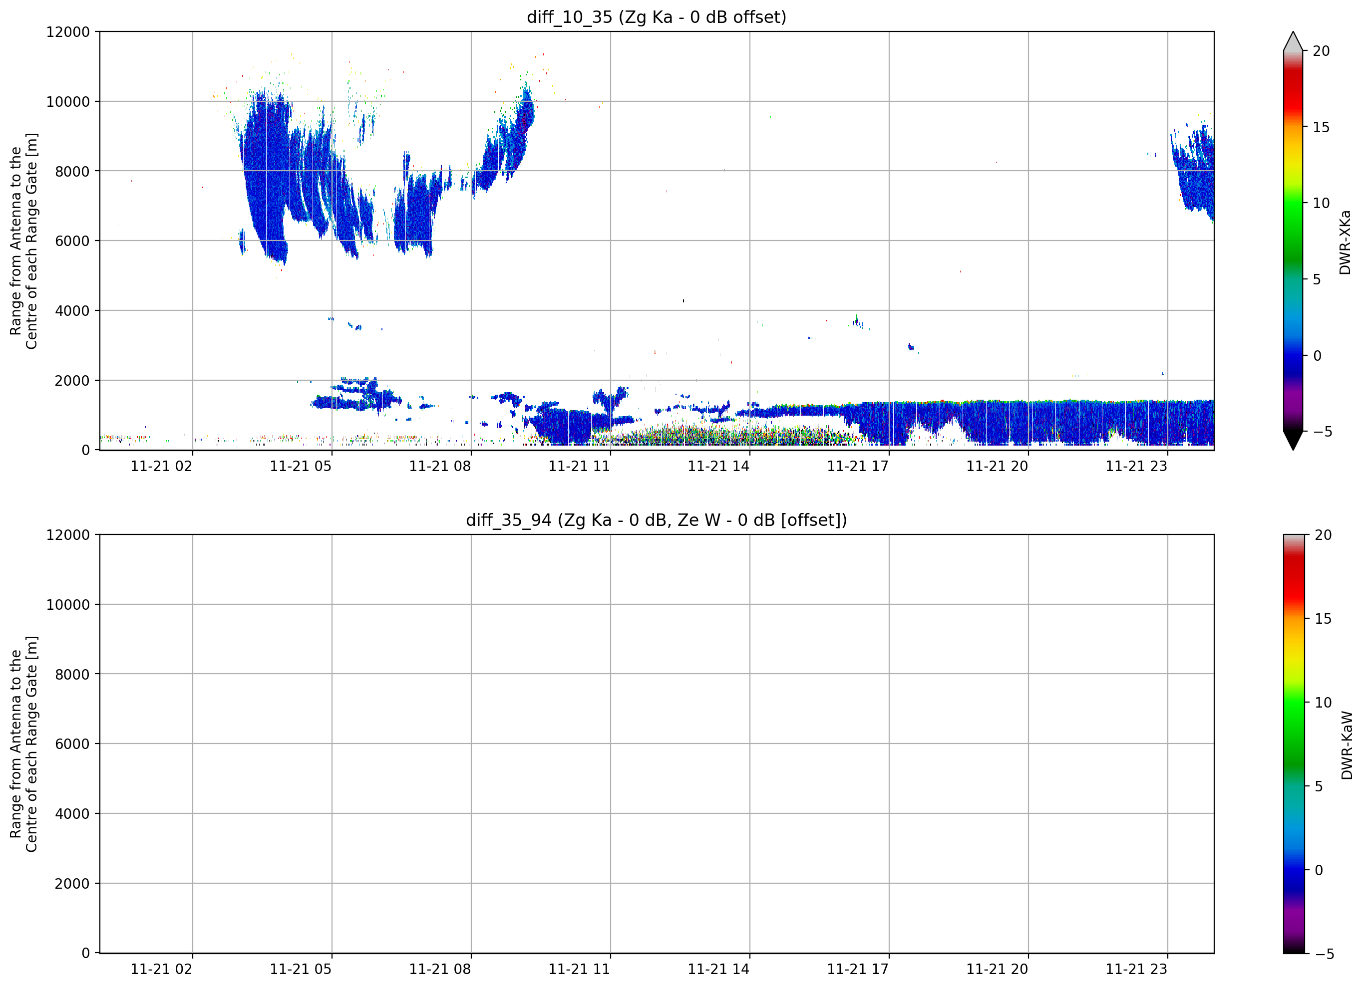Click the 12000 y-tick on the diff_35_94 plot
This screenshot has height=987, width=1364.
(68, 535)
